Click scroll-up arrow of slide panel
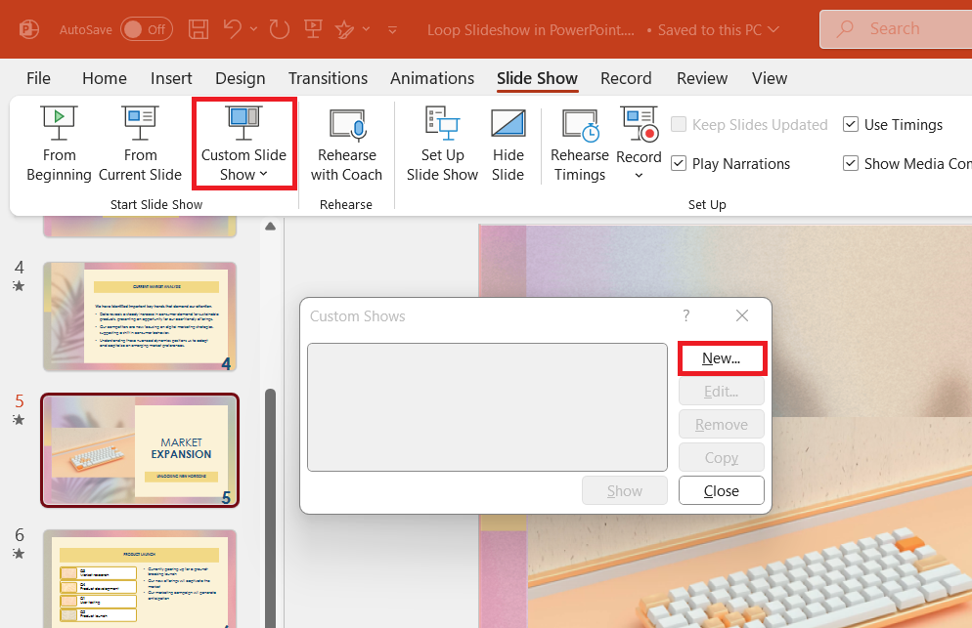972x628 pixels. pos(270,227)
